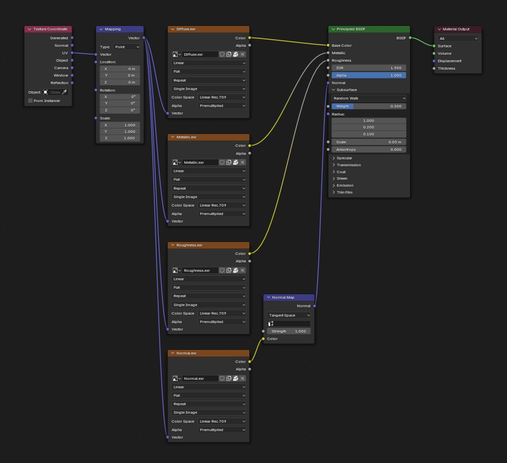Viewport: 507px width, 463px height.
Task: Open the Material Output target dropdown All
Action: (458, 38)
